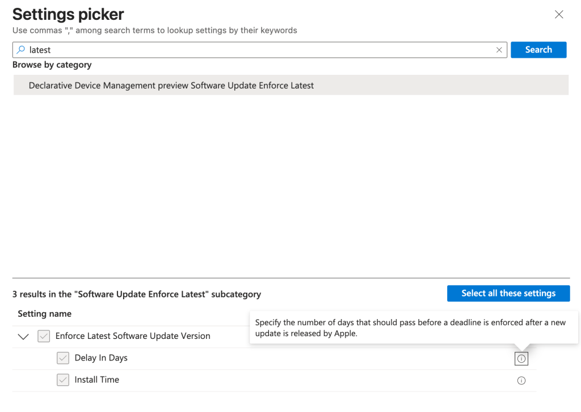Click the 3 results subcategory summary text

click(x=137, y=295)
